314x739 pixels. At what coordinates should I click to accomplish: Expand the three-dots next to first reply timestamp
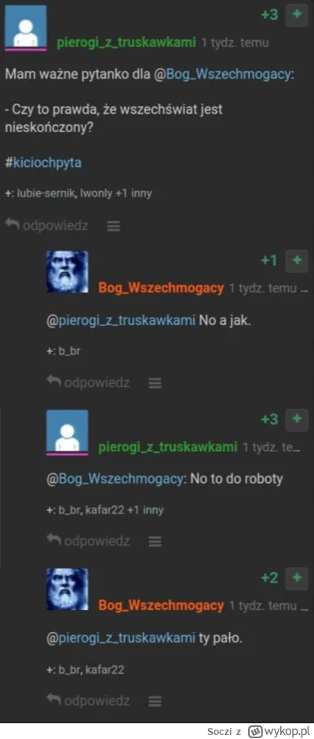point(304,289)
